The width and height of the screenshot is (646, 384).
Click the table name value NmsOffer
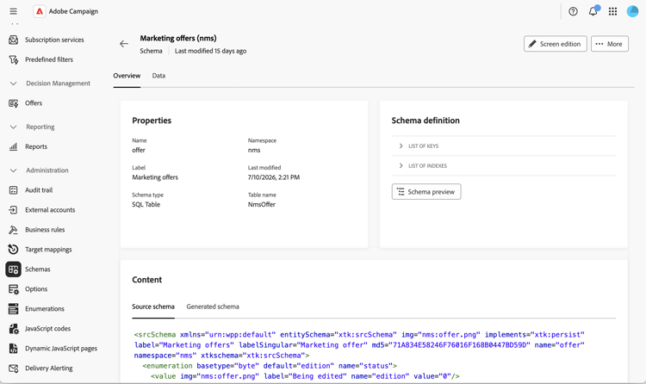(262, 205)
